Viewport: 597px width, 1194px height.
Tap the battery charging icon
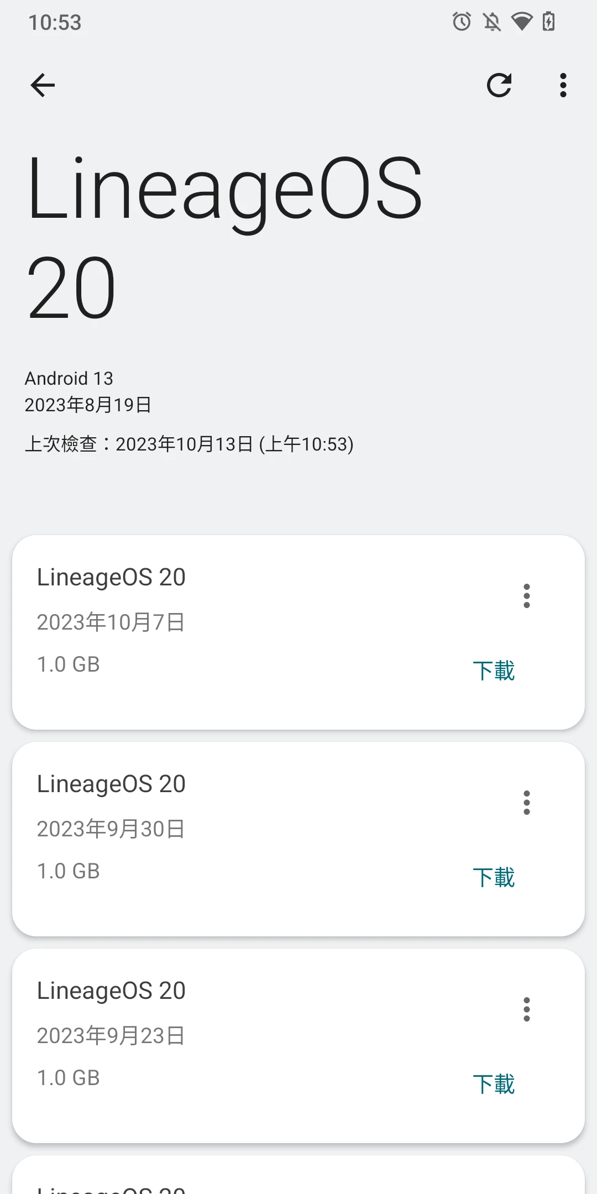tap(548, 22)
